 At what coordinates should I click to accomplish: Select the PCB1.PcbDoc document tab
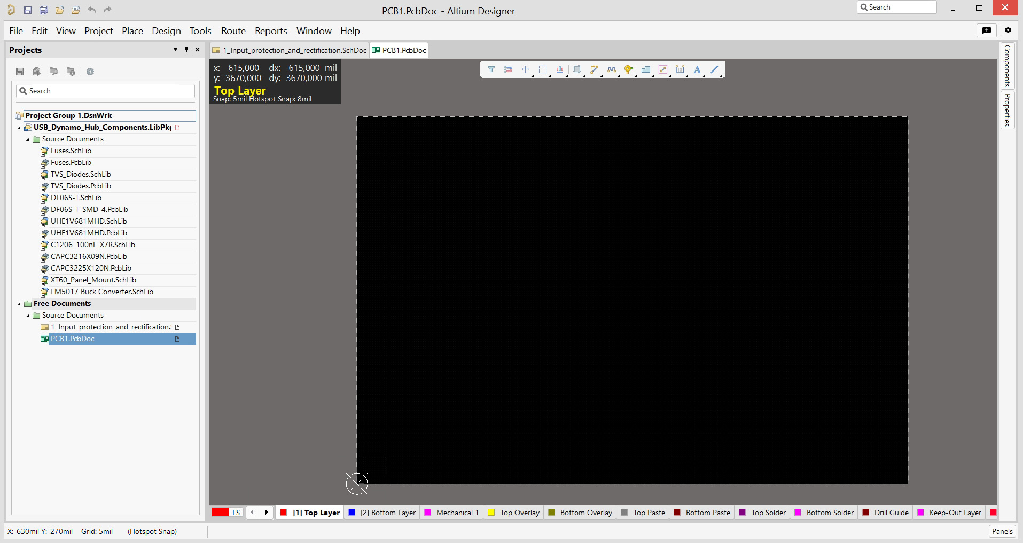click(x=399, y=50)
